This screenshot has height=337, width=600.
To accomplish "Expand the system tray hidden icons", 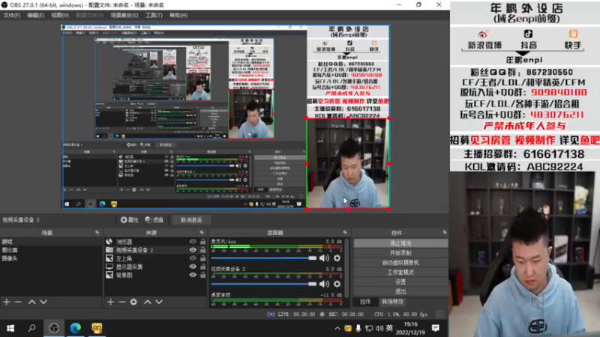I will tap(337, 328).
